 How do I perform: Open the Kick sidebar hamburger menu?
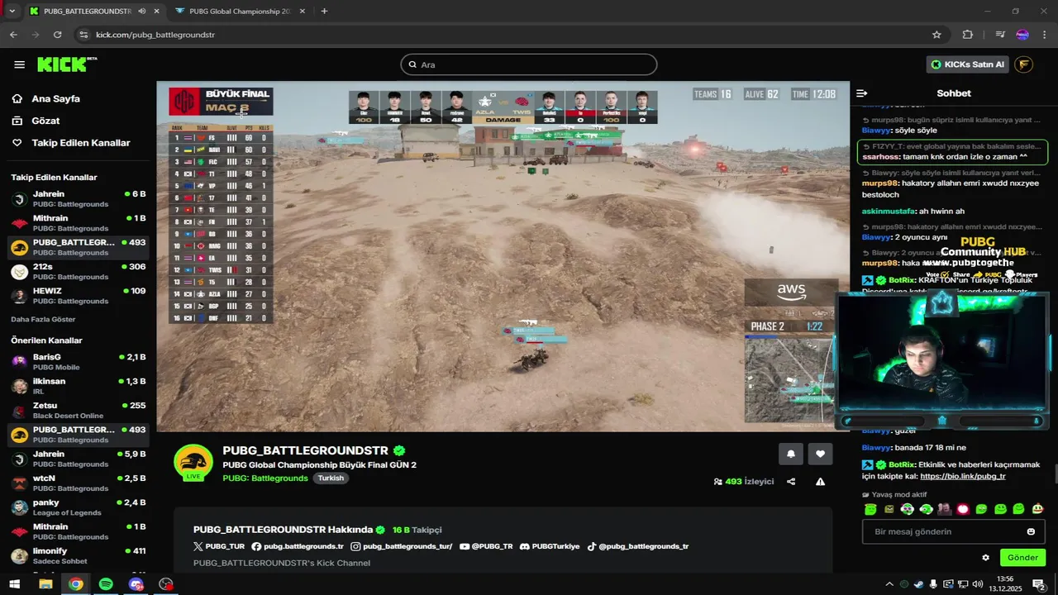(19, 64)
